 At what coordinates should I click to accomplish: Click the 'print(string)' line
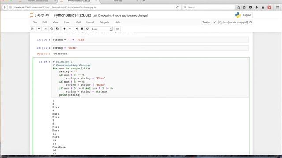click(x=70, y=95)
